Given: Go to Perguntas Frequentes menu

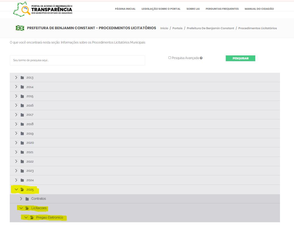Looking at the screenshot, I should click(x=222, y=9).
